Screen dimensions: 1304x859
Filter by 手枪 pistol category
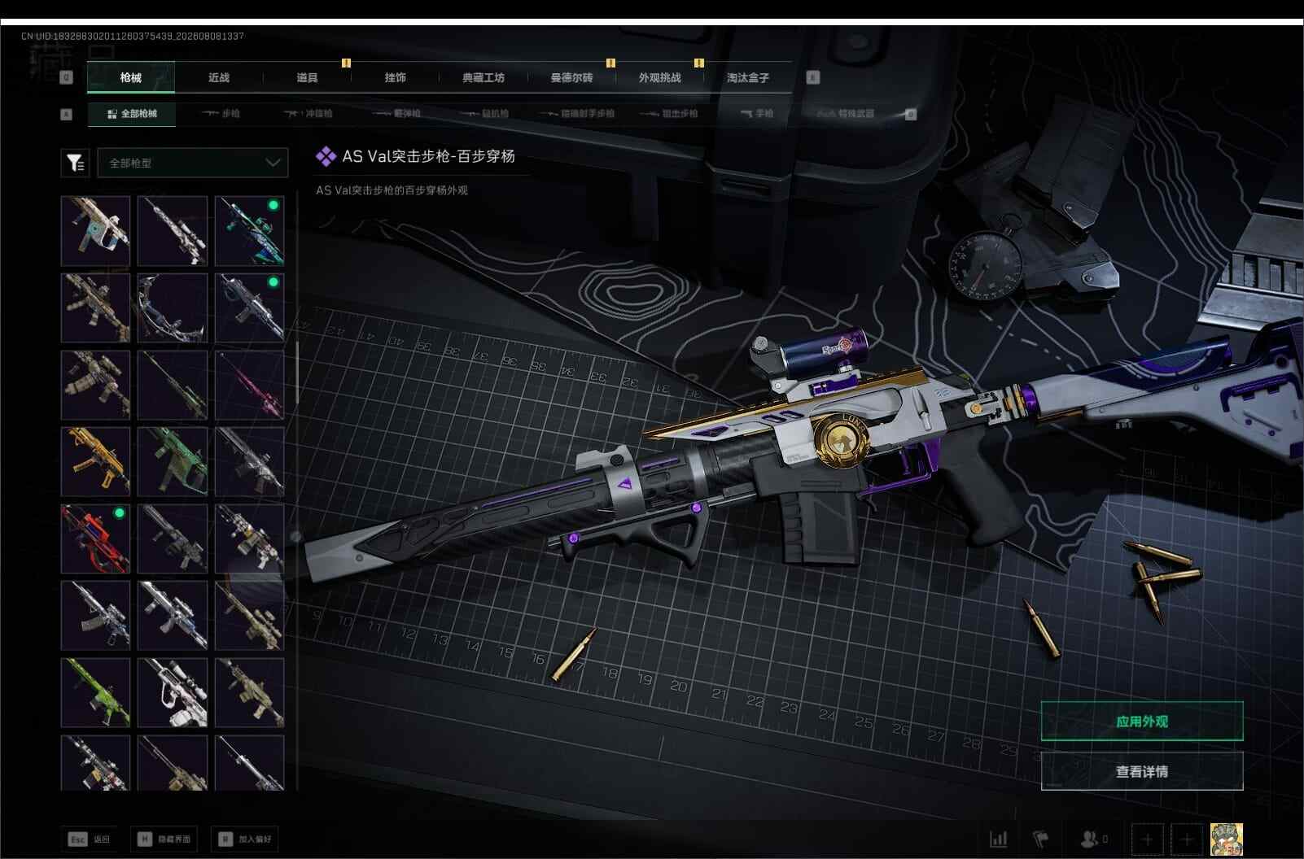click(x=756, y=114)
